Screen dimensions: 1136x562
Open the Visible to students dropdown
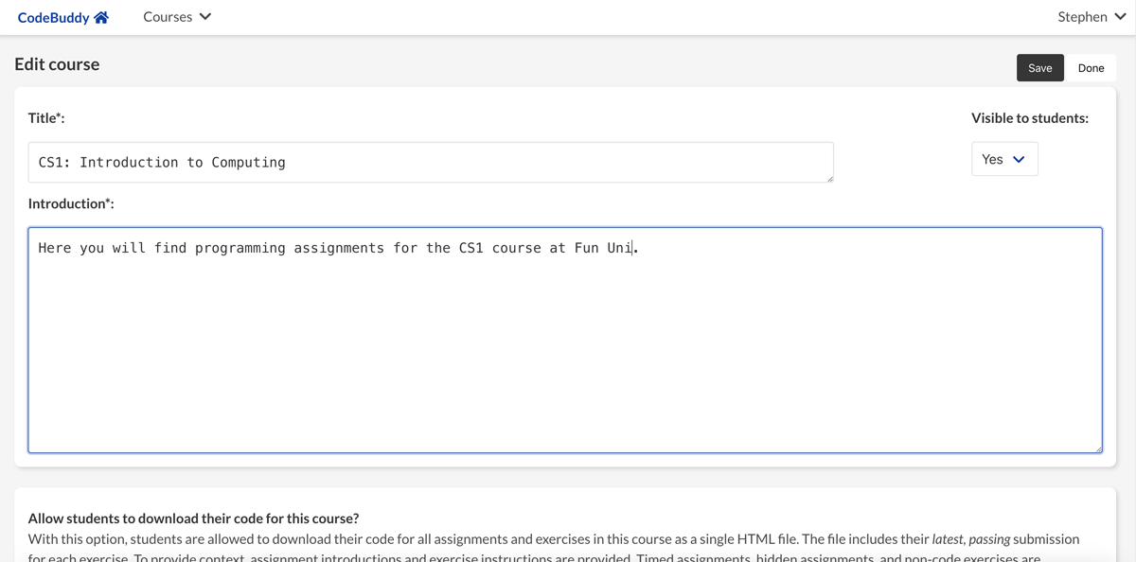point(1003,159)
